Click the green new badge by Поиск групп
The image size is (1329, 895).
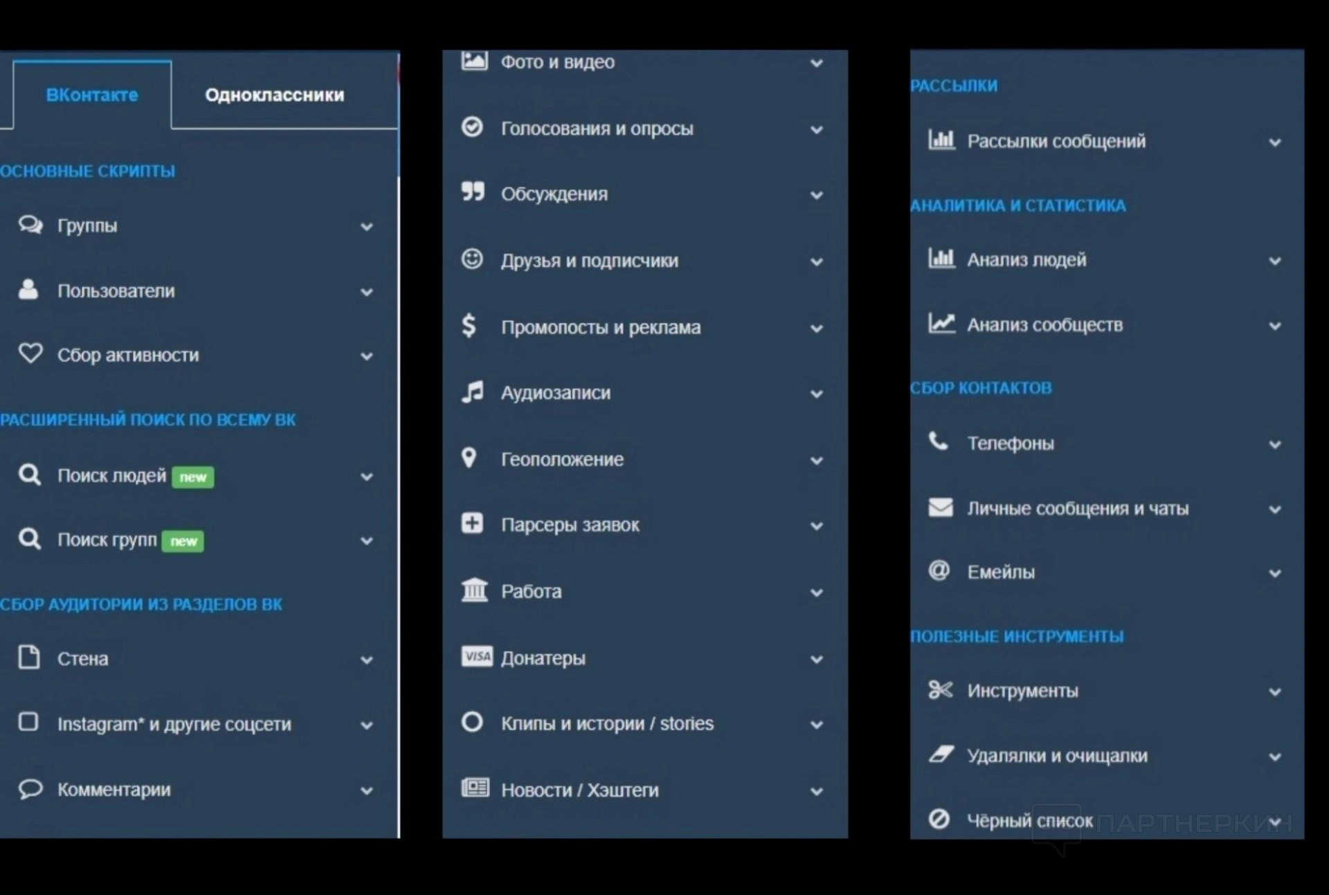point(183,541)
